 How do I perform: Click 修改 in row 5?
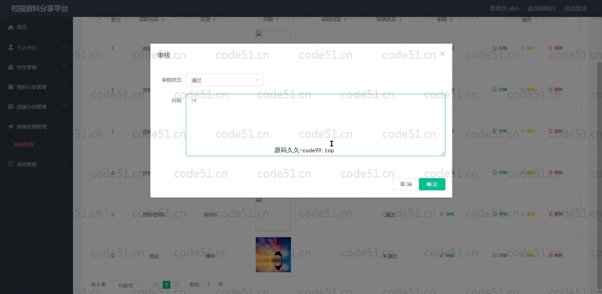tap(528, 214)
